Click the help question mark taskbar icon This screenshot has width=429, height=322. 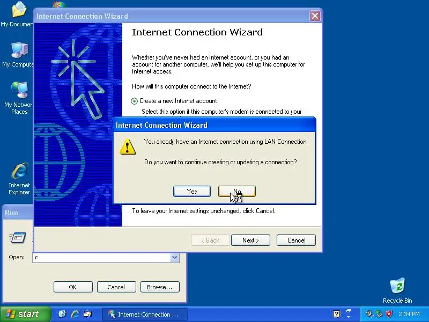click(x=337, y=314)
